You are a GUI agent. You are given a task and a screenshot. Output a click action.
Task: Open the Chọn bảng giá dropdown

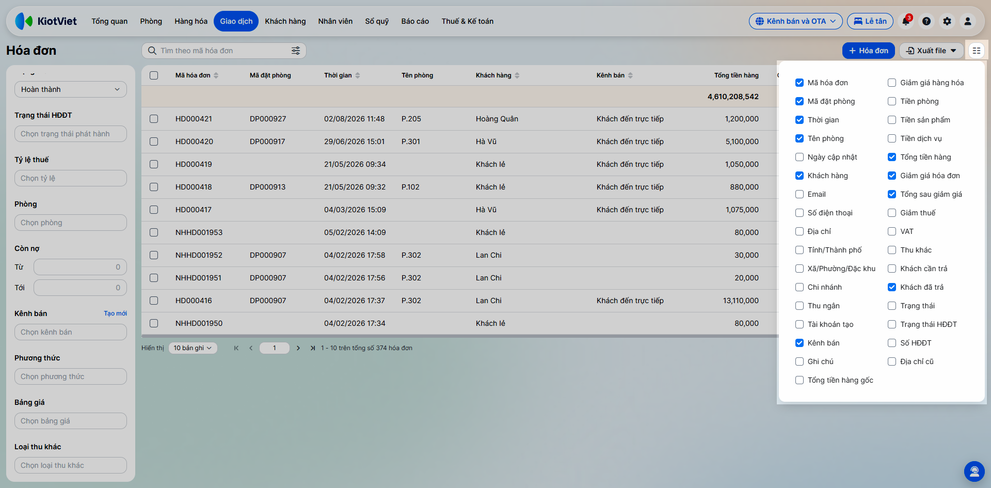[71, 421]
